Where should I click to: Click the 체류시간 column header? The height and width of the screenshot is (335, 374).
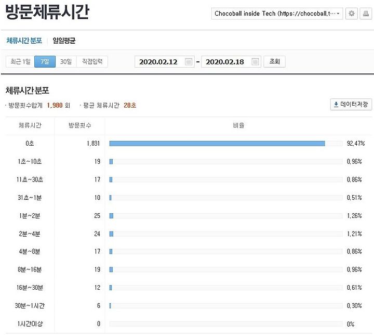pyautogui.click(x=30, y=125)
